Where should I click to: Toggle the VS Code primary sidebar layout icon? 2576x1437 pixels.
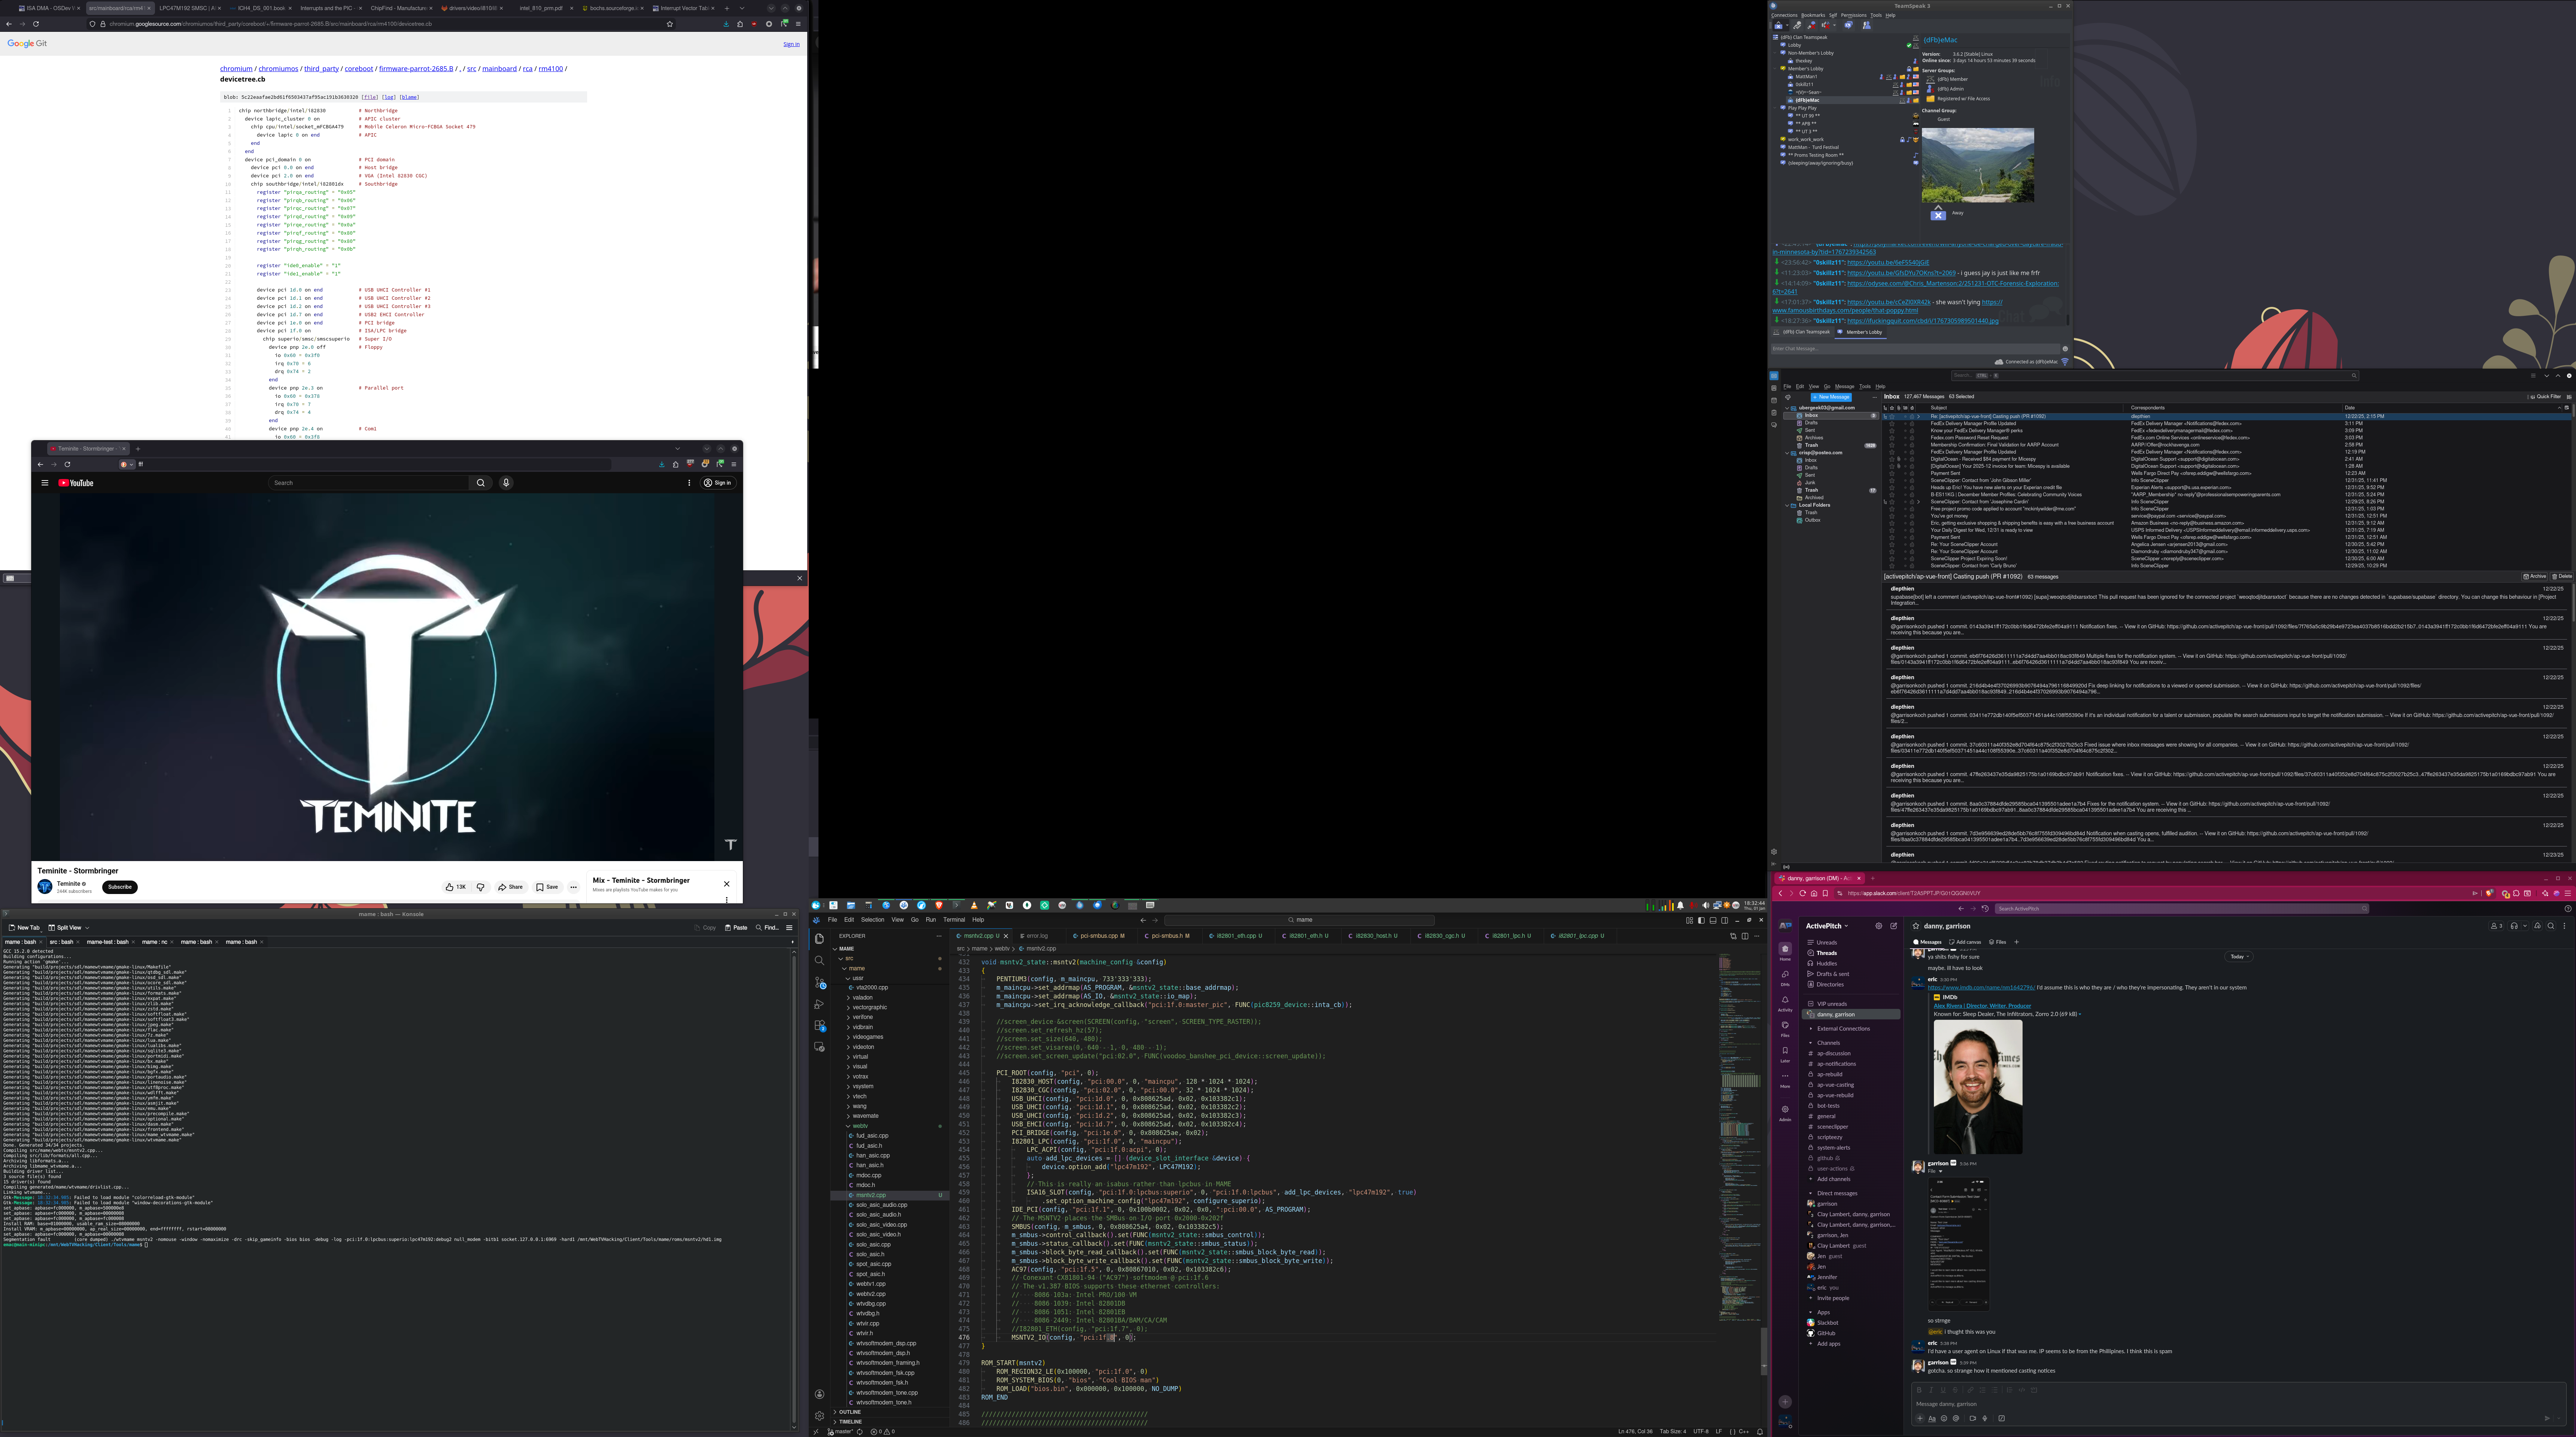(x=1701, y=920)
